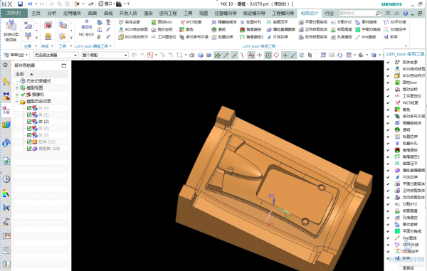
Task: Click the 分割XYZ ribbon tool
Action: coord(342,22)
